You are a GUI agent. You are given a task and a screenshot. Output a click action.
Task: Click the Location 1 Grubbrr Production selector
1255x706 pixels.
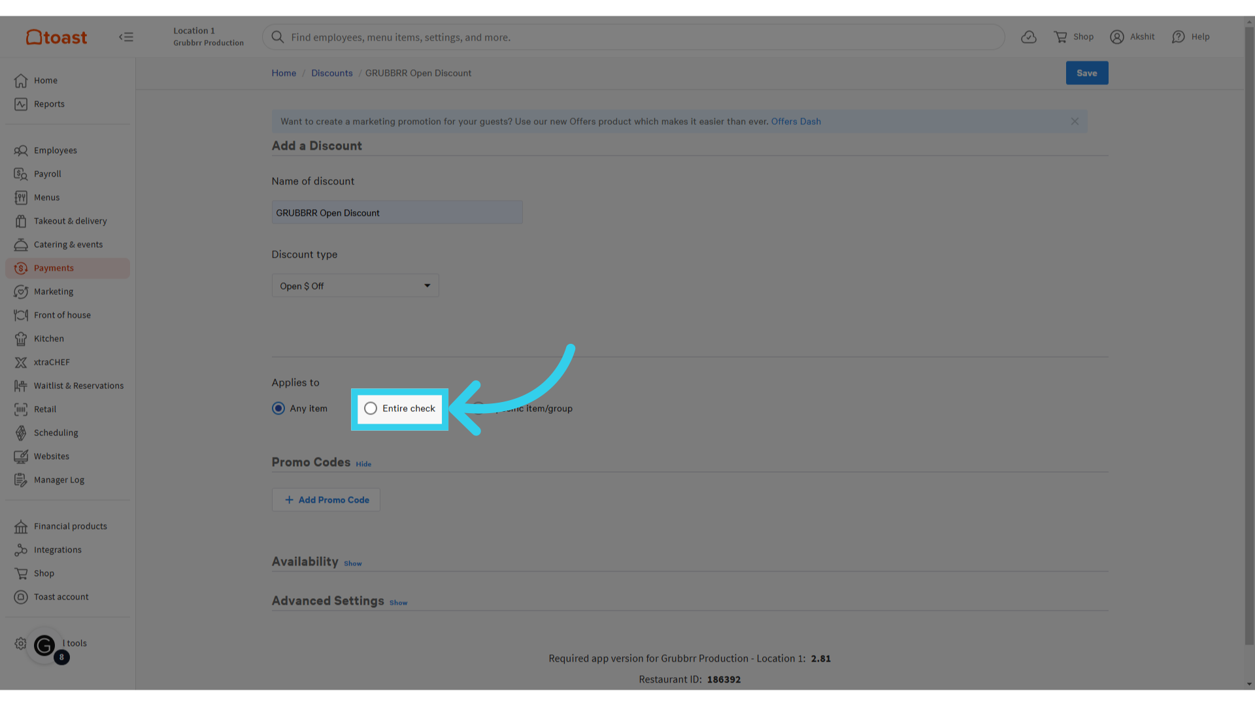coord(209,37)
